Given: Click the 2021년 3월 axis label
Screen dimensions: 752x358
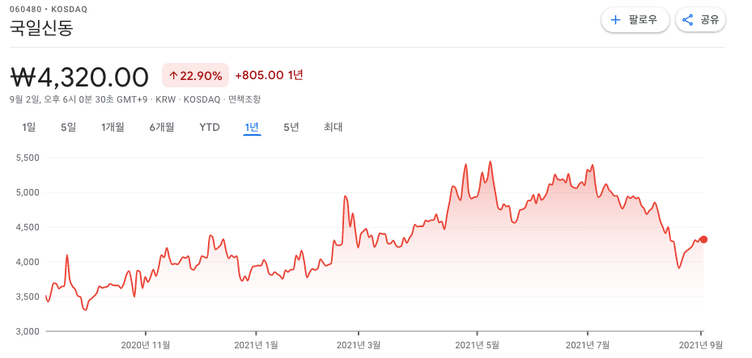Looking at the screenshot, I should coord(359,345).
